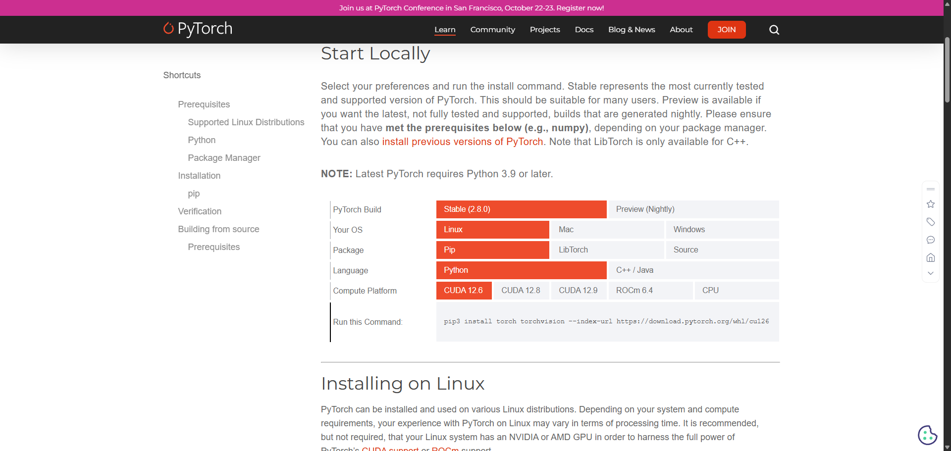Click the pip3 install command text

point(606,321)
